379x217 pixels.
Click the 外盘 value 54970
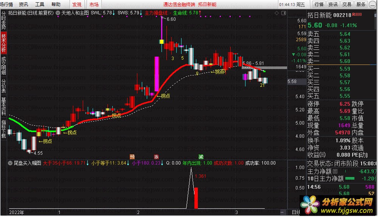point(343,132)
